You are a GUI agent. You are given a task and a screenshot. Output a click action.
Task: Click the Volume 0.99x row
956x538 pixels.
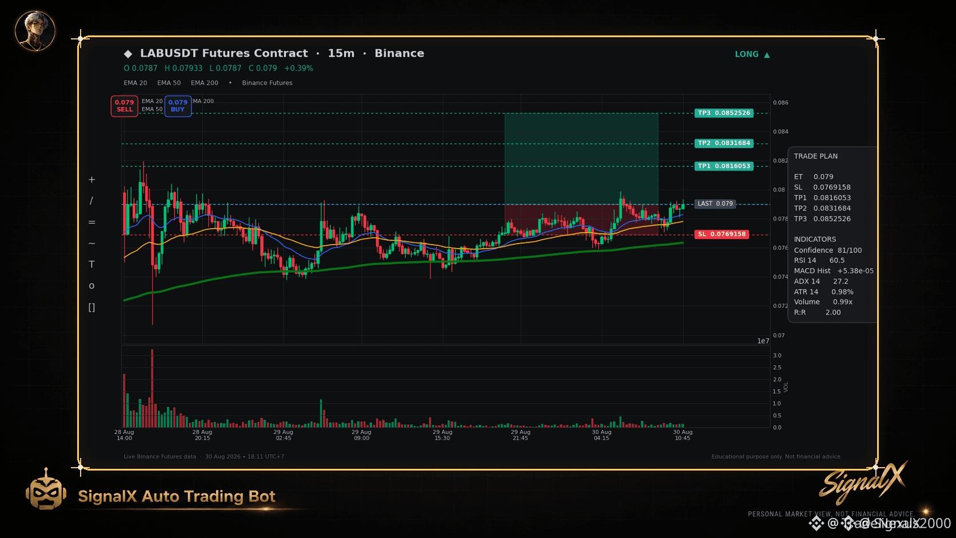[823, 302]
